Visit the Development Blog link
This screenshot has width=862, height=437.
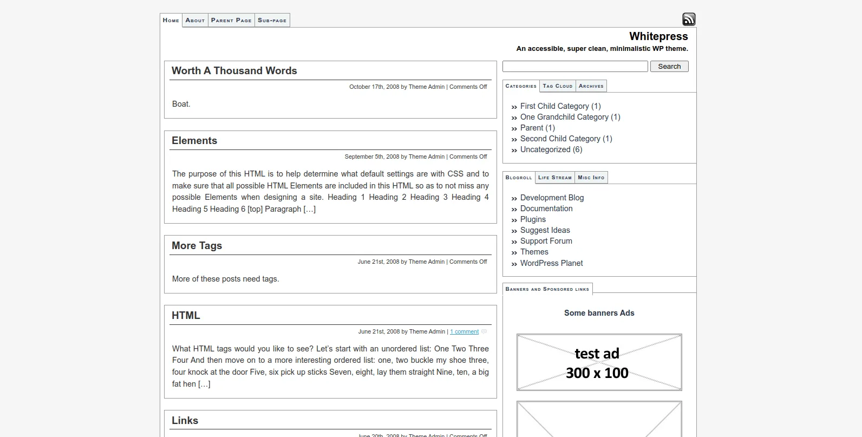[x=552, y=198]
